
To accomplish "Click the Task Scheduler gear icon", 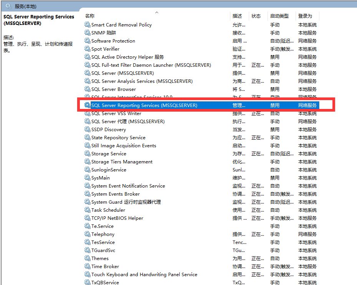I will (x=88, y=210).
